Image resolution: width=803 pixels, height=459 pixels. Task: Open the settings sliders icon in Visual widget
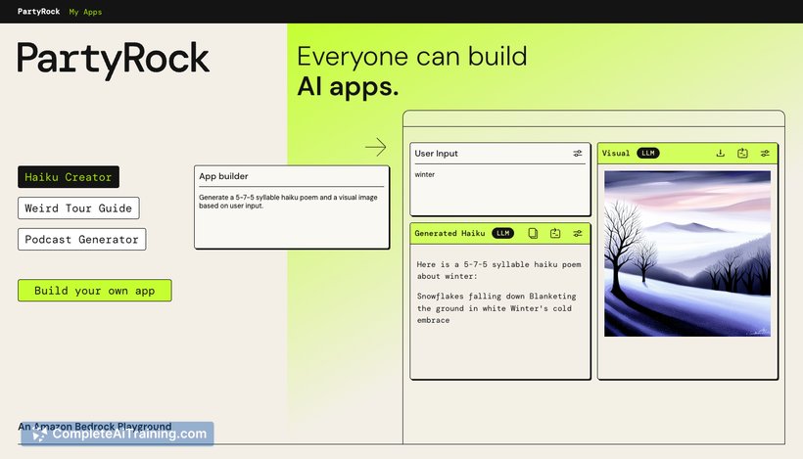[x=765, y=153]
